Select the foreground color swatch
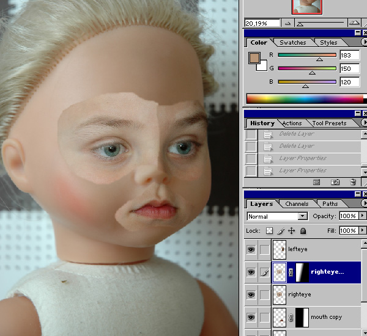This screenshot has width=367, height=336. point(254,58)
